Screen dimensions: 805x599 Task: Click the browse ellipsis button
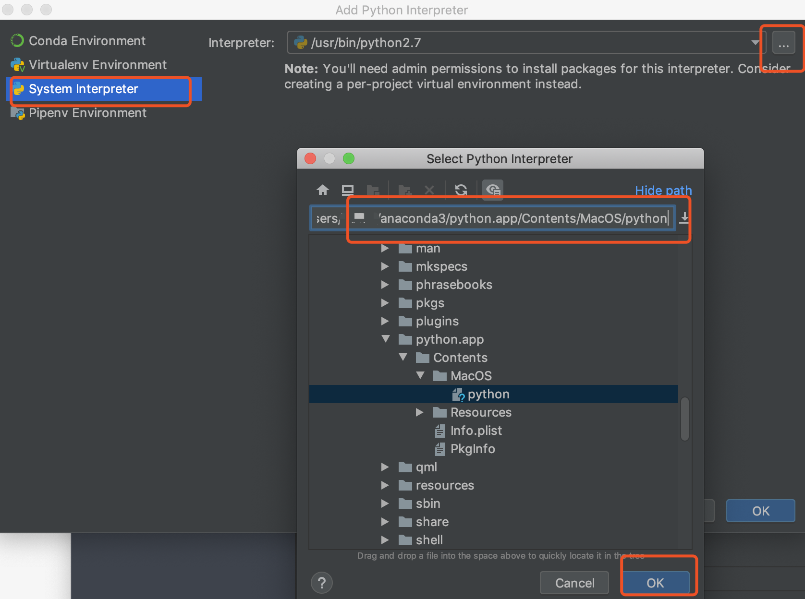(x=783, y=43)
